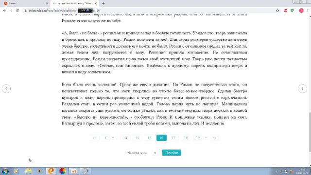Open page 13 in pagination

pyautogui.click(x=125, y=138)
